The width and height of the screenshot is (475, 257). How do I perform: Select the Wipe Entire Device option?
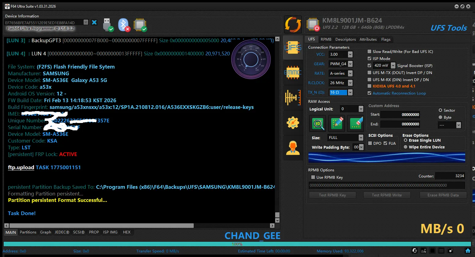[406, 147]
